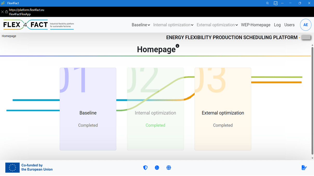Click the vertical scrollbar down arrow
The width and height of the screenshot is (314, 176).
312,158
